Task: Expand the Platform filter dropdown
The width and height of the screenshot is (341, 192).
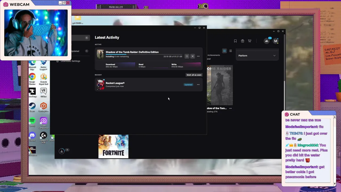Action: (257, 56)
